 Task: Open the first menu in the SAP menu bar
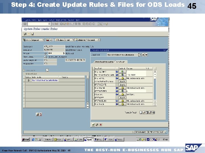click(x=30, y=20)
